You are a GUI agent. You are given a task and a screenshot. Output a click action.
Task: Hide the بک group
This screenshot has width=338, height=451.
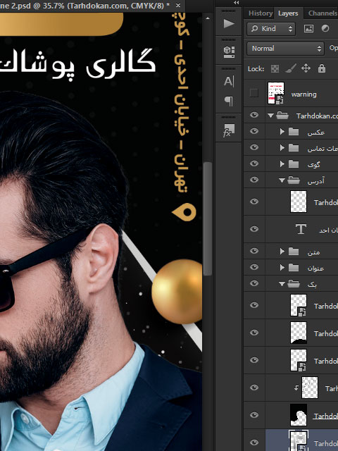tap(254, 283)
